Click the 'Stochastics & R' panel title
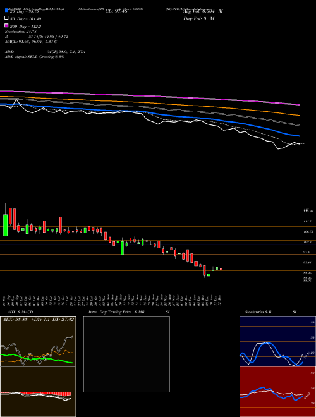This screenshot has height=417, width=316. pos(258,312)
